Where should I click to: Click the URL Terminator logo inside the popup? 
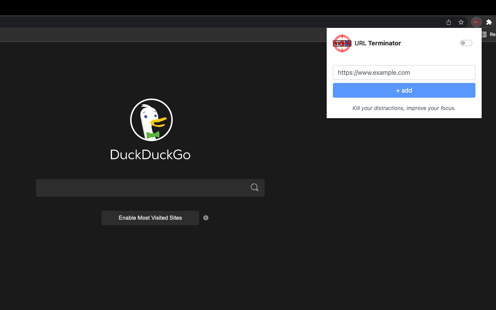(342, 43)
